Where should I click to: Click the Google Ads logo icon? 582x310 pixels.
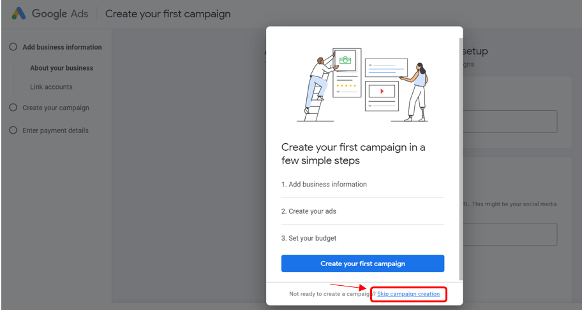[19, 14]
